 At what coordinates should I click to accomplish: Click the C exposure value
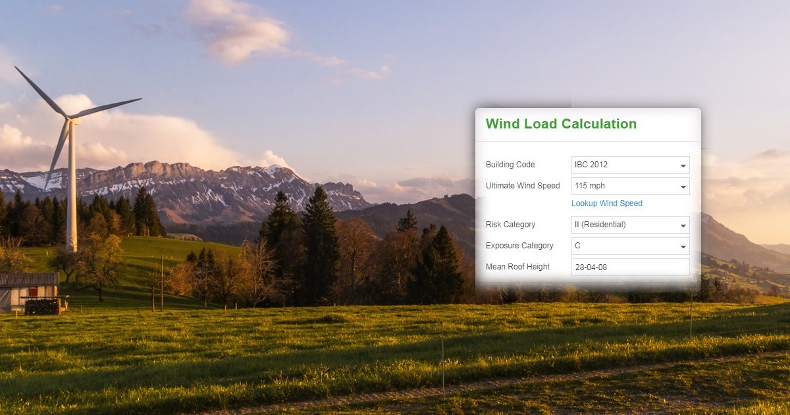(577, 246)
